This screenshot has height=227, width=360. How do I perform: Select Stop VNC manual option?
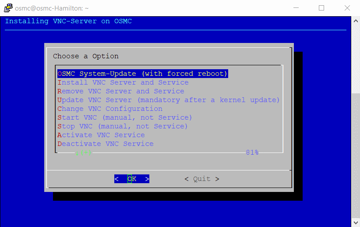[122, 126]
